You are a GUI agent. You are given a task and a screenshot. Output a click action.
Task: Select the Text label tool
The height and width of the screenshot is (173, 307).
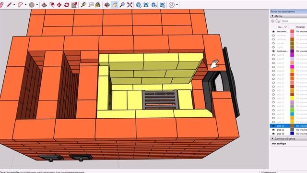[x=91, y=5]
